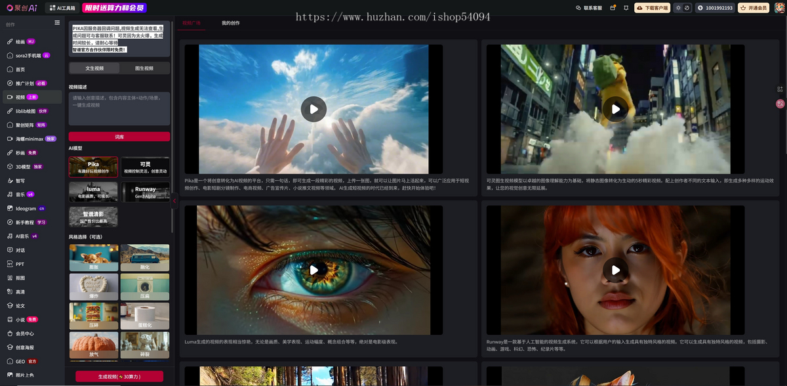This screenshot has height=386, width=787.
Task: Switch to dark mode with the moon icon
Action: coord(687,8)
